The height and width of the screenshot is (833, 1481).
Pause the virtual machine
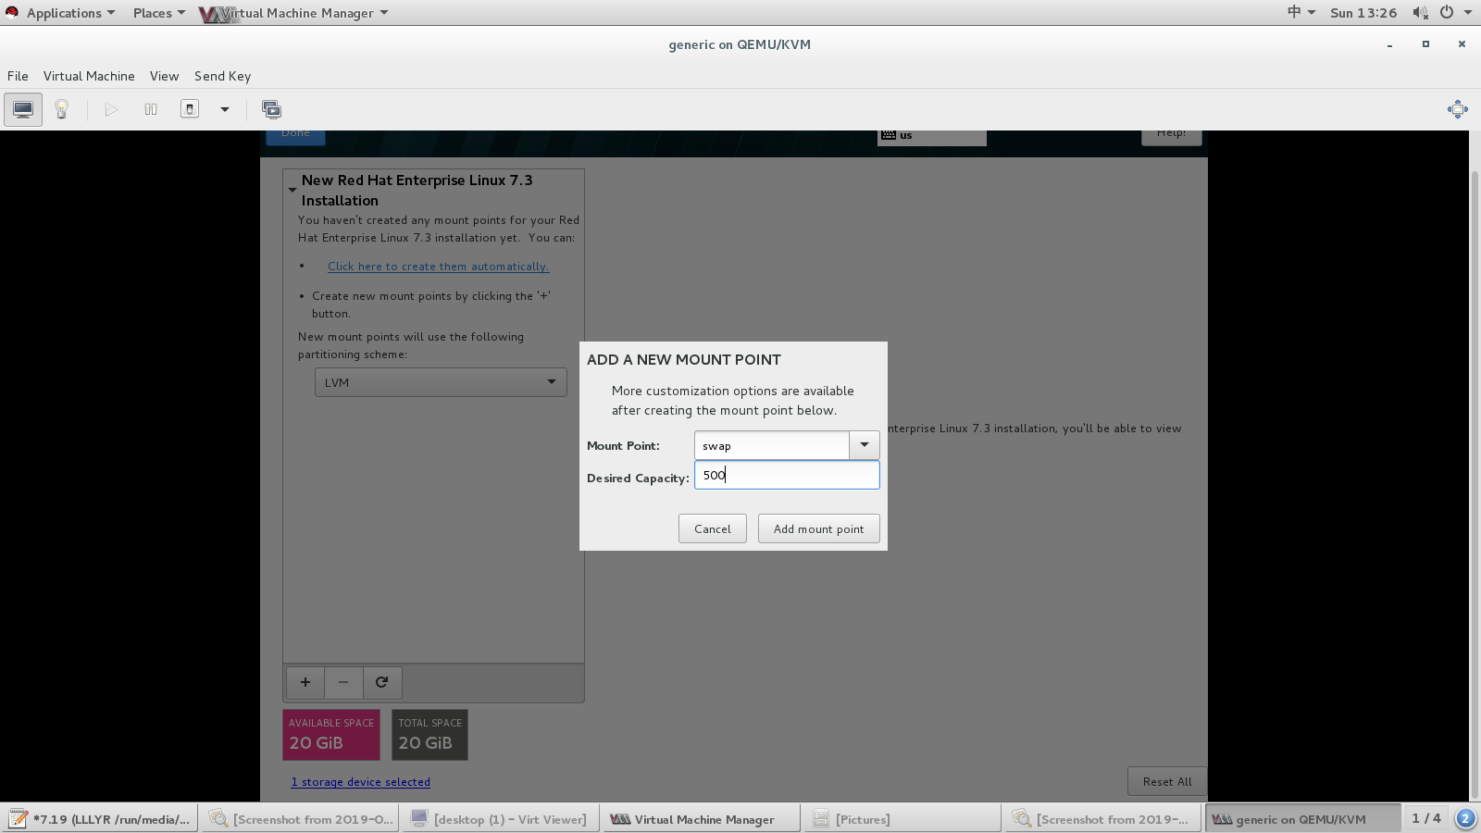pyautogui.click(x=151, y=109)
